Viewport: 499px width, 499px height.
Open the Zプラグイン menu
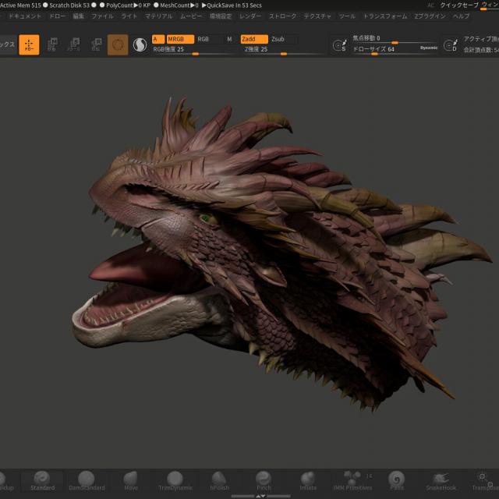[x=430, y=16]
